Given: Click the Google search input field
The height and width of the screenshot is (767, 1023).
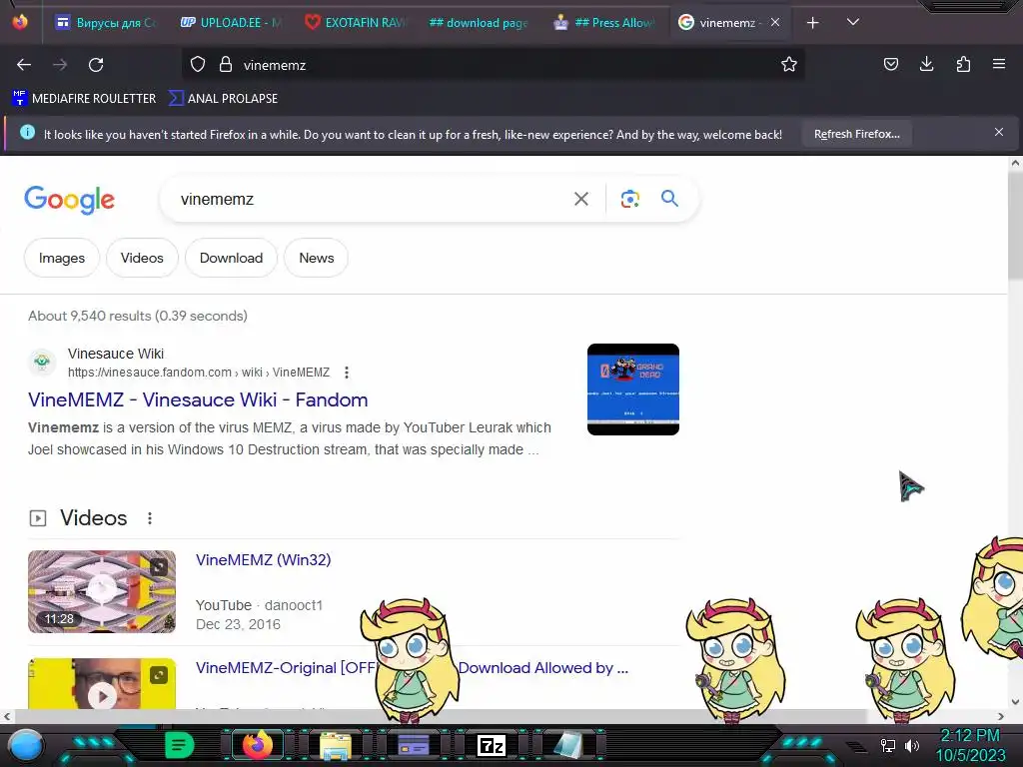Looking at the screenshot, I should point(372,199).
